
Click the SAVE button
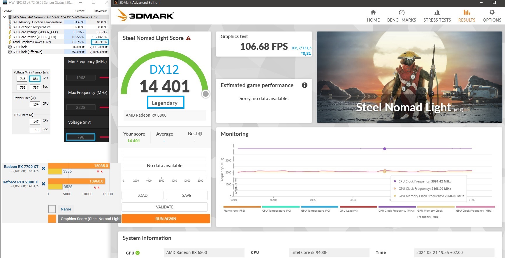[x=187, y=195]
